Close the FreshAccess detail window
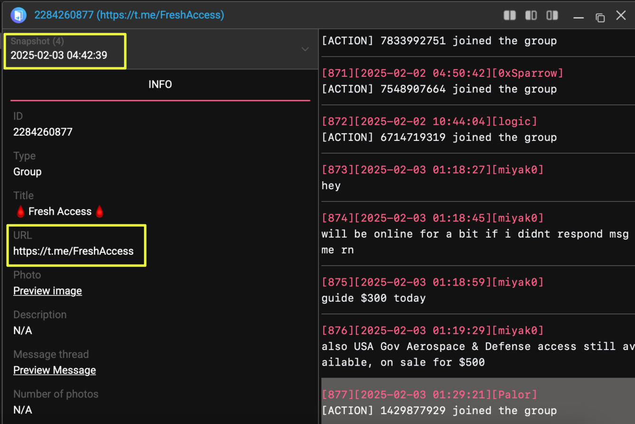This screenshot has width=635, height=424. tap(621, 16)
